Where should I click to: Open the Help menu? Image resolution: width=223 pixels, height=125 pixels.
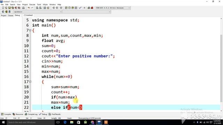coord(59,5)
